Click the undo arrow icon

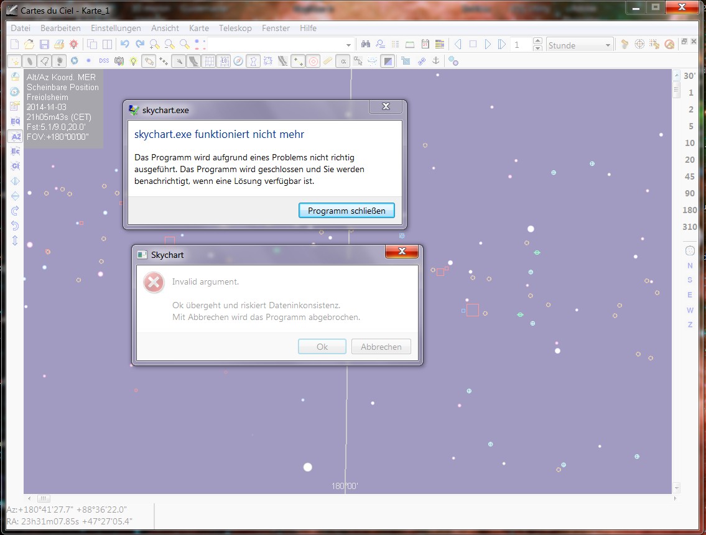(125, 44)
